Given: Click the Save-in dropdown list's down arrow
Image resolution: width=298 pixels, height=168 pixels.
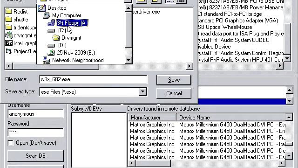Looking at the screenshot, I should [x=129, y=60].
